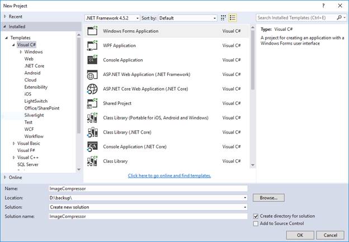Select SQL Server in the tree
Screen dimensions: 349x242
click(x=28, y=165)
